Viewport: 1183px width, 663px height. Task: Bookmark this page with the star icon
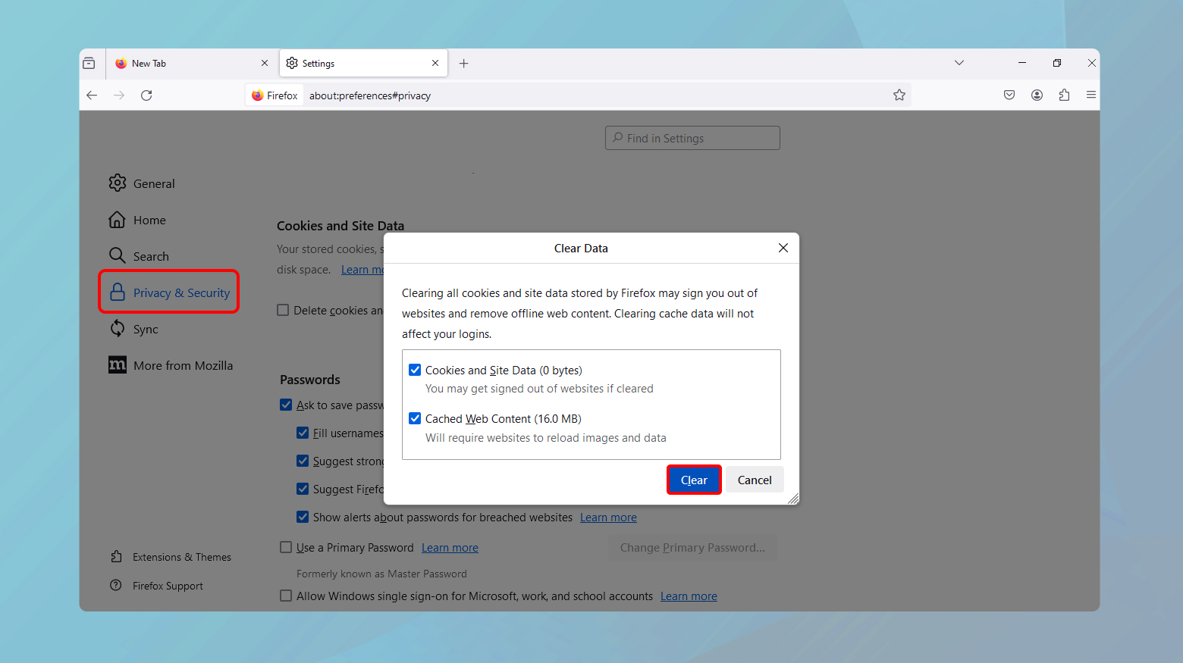point(899,95)
